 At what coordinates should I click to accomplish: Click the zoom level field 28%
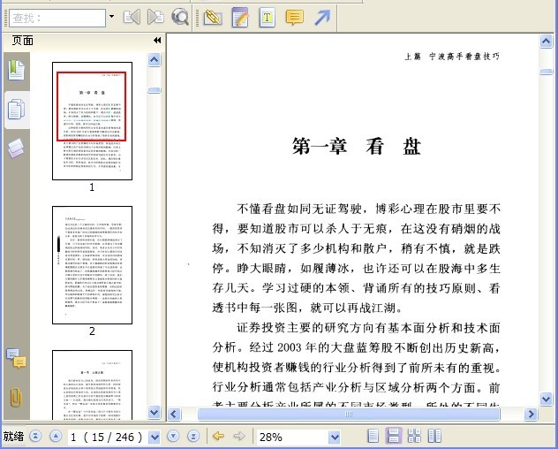[292, 437]
